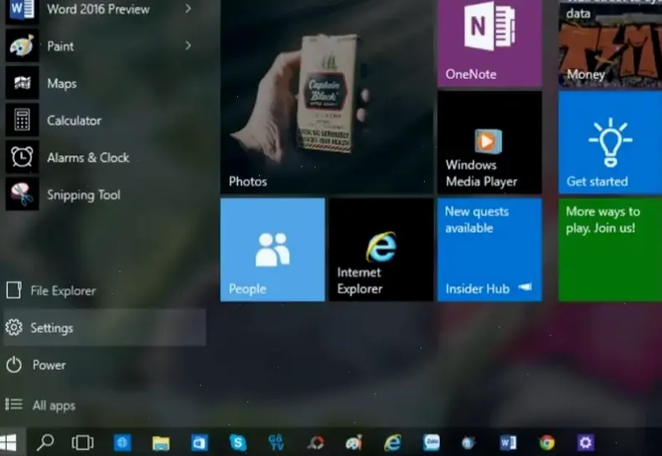Open Google Chrome in the taskbar
Image resolution: width=662 pixels, height=456 pixels.
click(x=546, y=442)
